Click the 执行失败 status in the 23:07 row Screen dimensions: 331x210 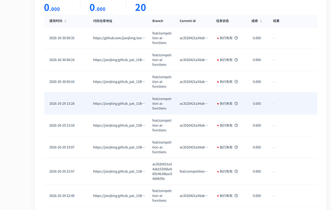[x=226, y=147]
